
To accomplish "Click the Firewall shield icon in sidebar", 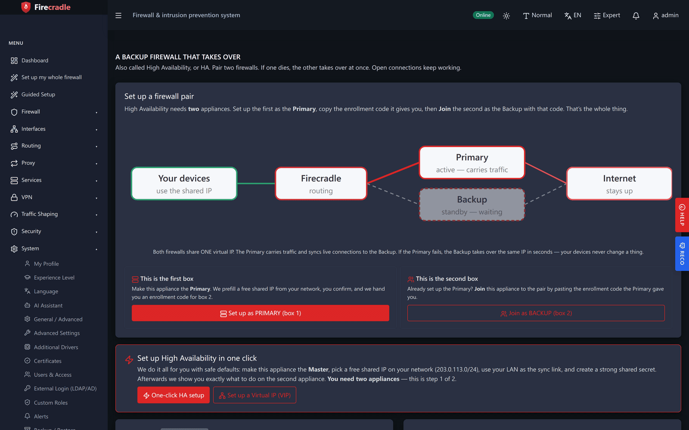I will point(14,112).
